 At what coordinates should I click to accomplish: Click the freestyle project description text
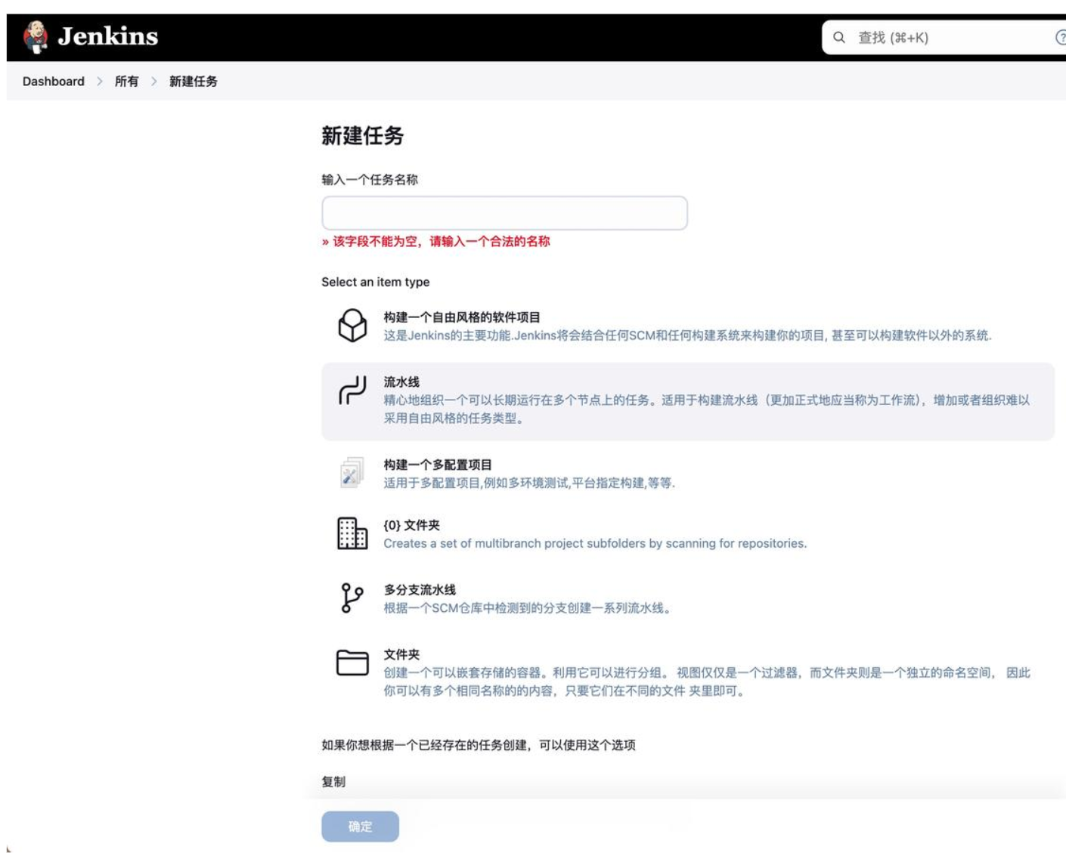pyautogui.click(x=687, y=335)
